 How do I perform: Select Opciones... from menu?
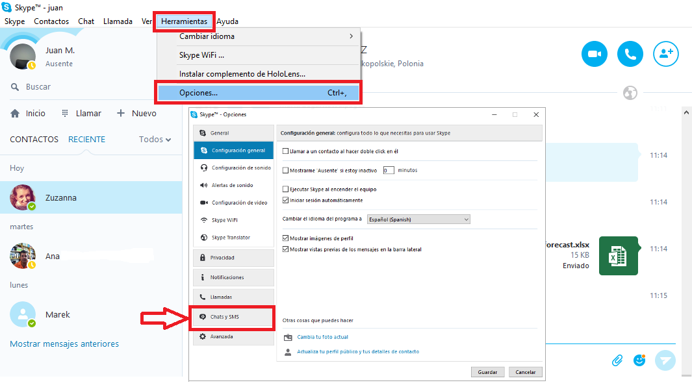coord(259,93)
